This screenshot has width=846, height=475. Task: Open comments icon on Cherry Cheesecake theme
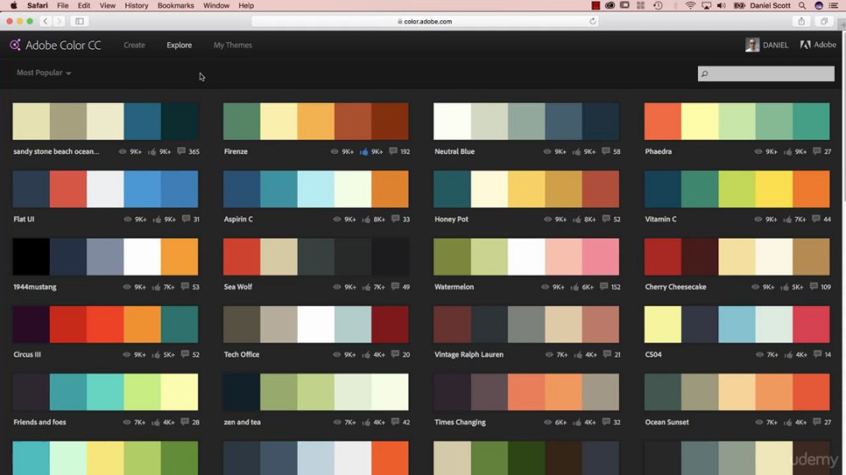click(x=814, y=287)
